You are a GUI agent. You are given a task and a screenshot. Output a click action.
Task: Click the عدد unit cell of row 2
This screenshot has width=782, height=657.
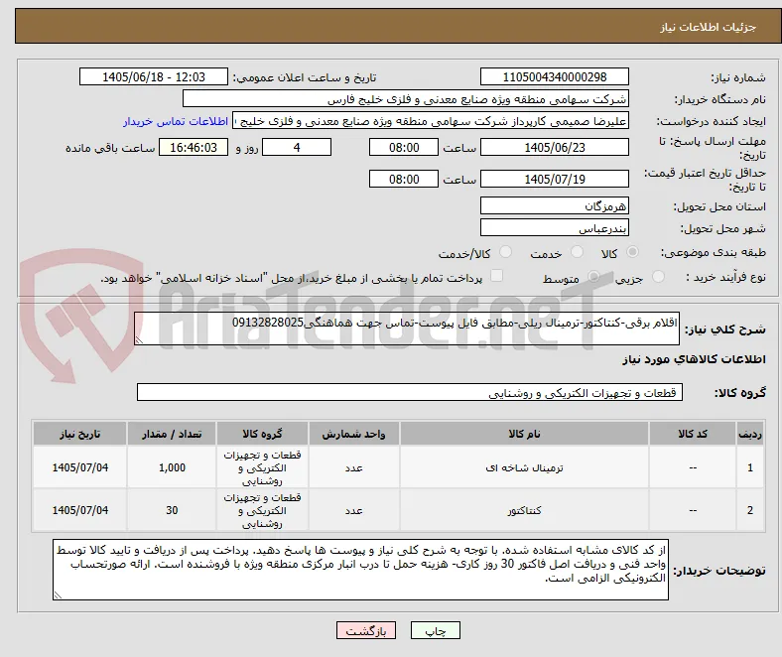(x=353, y=510)
